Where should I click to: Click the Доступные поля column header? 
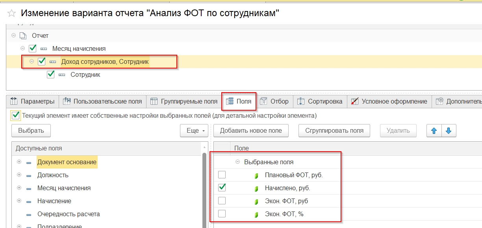click(107, 148)
